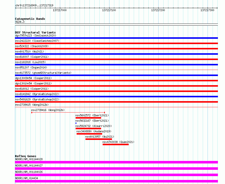This screenshot has height=184, width=225.
Task: Open nsv6013957 (Wu2021) variant label
Action: coord(100,137)
